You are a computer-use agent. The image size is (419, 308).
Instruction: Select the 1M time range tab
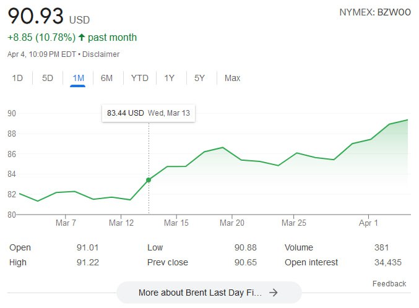(x=78, y=78)
